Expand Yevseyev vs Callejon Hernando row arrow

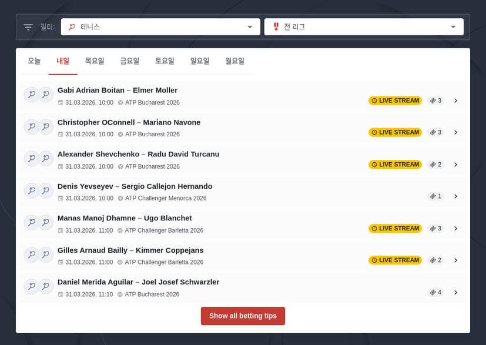pyautogui.click(x=455, y=196)
